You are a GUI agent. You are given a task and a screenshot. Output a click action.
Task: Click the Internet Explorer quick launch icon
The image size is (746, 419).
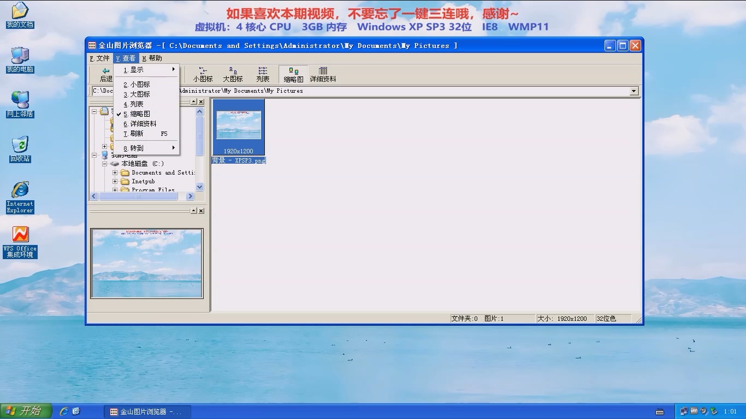click(64, 411)
